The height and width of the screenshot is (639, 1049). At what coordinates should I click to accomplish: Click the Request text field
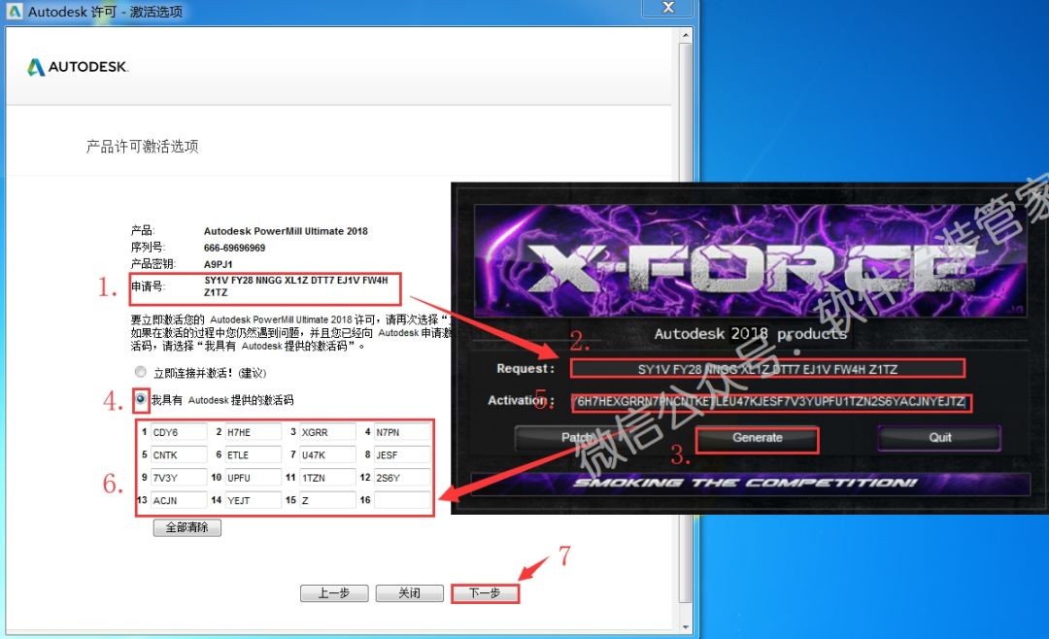point(767,369)
